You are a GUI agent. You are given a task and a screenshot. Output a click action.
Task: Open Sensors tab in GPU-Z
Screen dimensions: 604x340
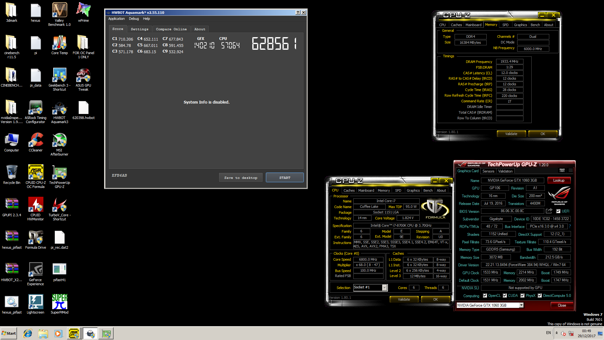488,171
